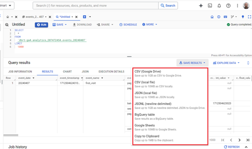
Task: Jump to last results page arrow
Action: point(248,140)
